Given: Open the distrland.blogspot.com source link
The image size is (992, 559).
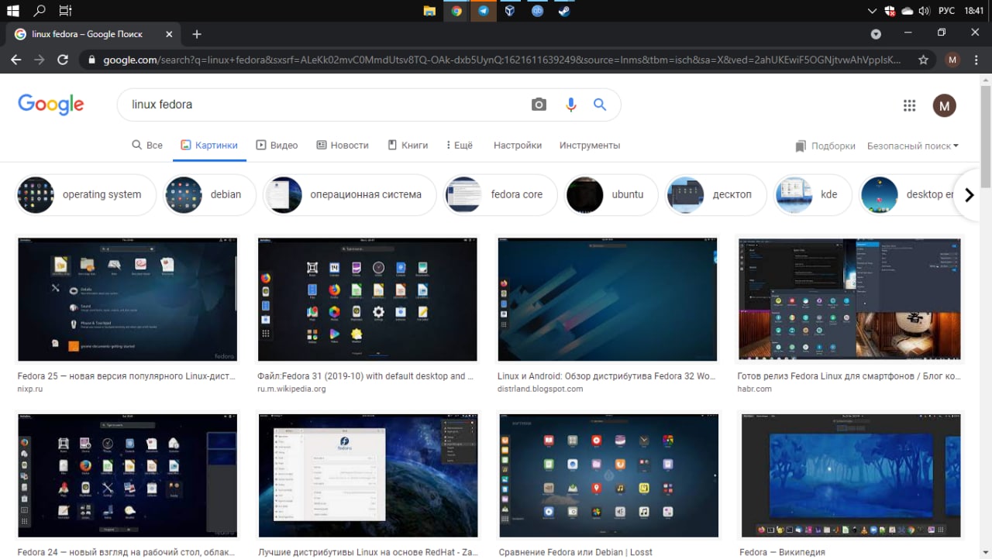Looking at the screenshot, I should tap(540, 389).
